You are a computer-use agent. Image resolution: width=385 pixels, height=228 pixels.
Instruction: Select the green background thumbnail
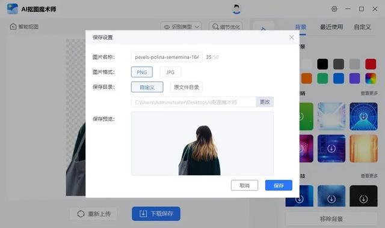(306, 116)
